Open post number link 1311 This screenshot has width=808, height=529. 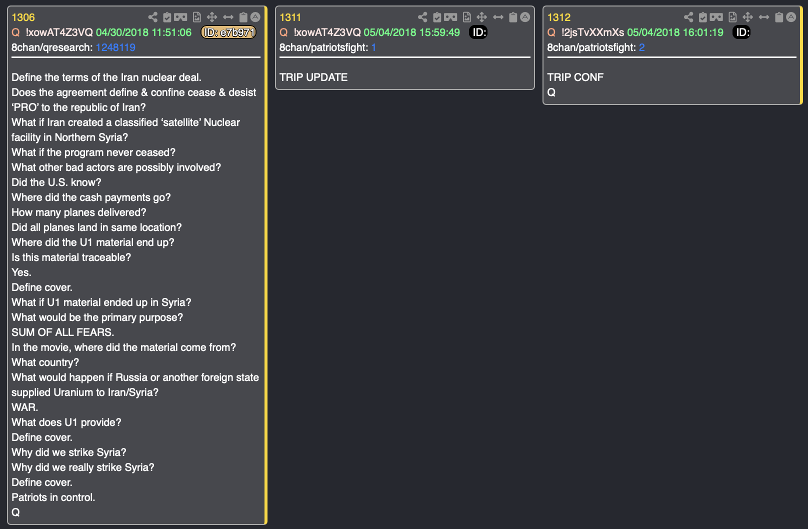(290, 17)
